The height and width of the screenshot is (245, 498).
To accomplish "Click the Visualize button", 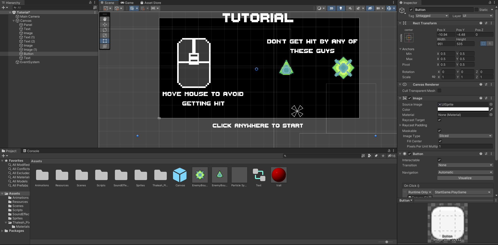I will [465, 178].
